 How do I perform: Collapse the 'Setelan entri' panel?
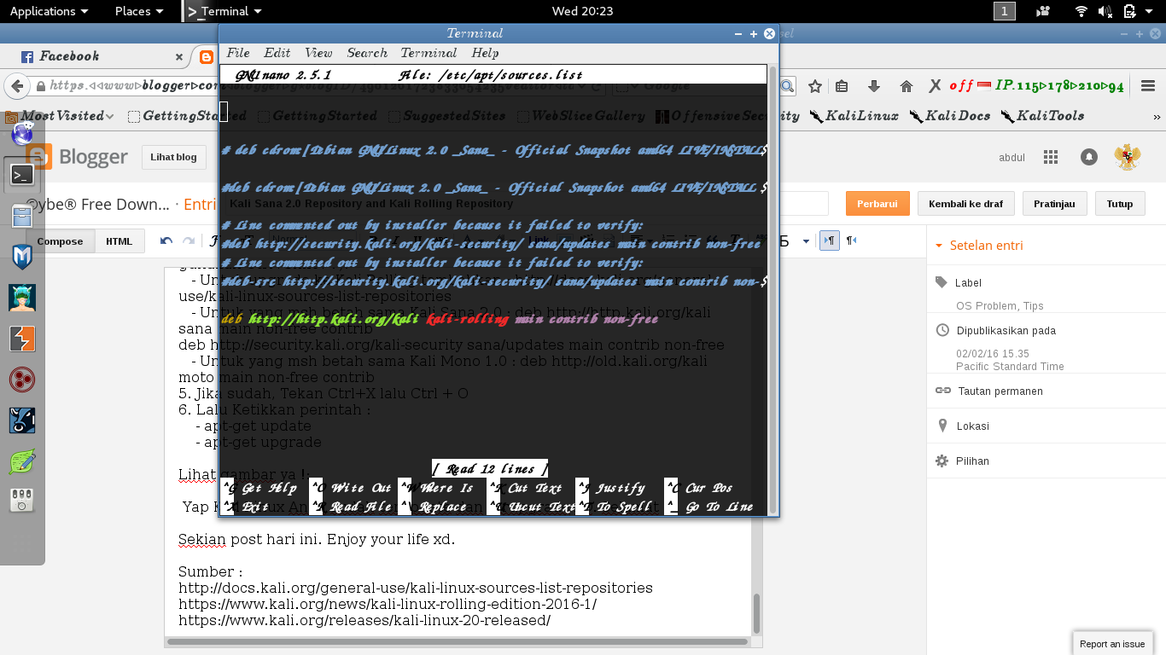[x=942, y=245]
